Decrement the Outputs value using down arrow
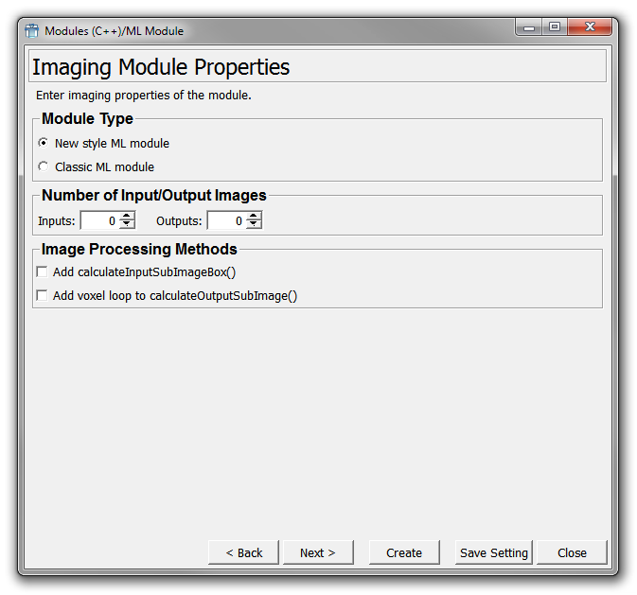The height and width of the screenshot is (595, 637). pos(254,225)
